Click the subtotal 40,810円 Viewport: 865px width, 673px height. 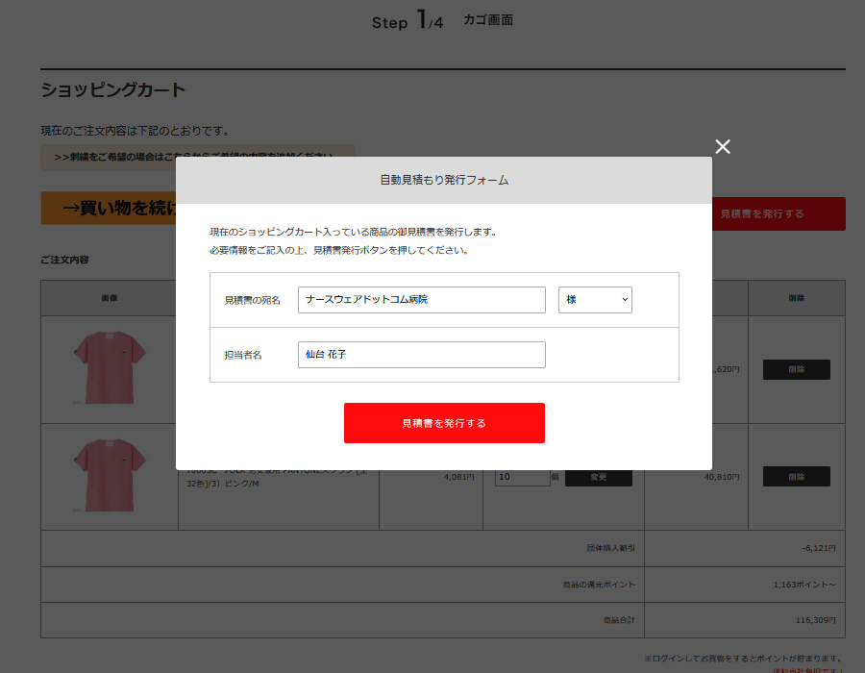(722, 477)
